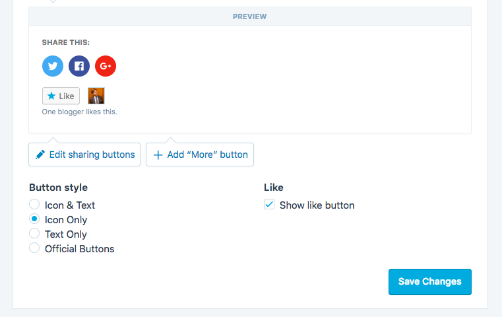Viewport: 502px width, 317px height.
Task: Choose the Official Buttons style
Action: click(x=34, y=248)
